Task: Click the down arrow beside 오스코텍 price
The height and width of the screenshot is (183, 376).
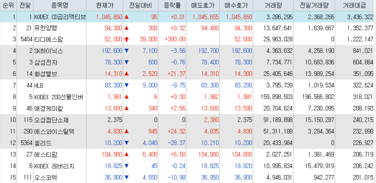Action: pyautogui.click(x=127, y=177)
